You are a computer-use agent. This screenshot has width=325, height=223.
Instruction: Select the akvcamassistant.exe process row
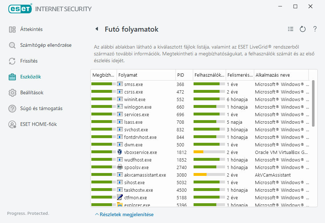145,175
